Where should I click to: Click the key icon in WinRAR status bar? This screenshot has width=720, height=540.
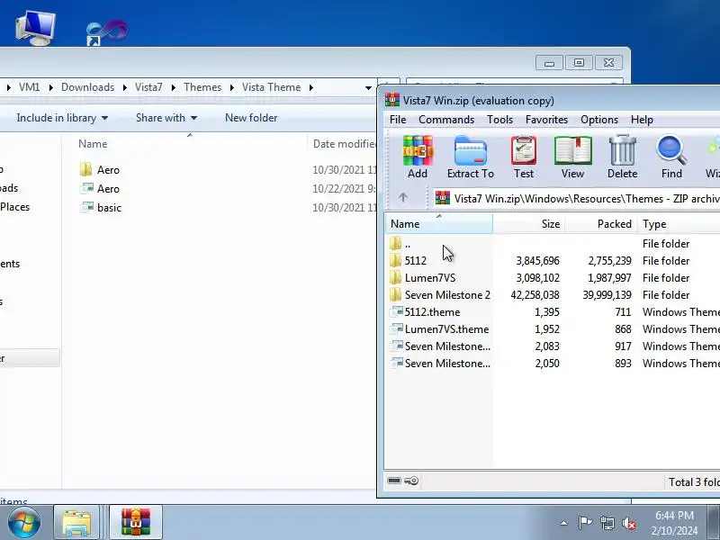[x=411, y=481]
